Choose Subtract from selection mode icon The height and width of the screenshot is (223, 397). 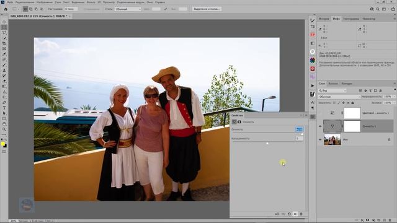point(36,9)
